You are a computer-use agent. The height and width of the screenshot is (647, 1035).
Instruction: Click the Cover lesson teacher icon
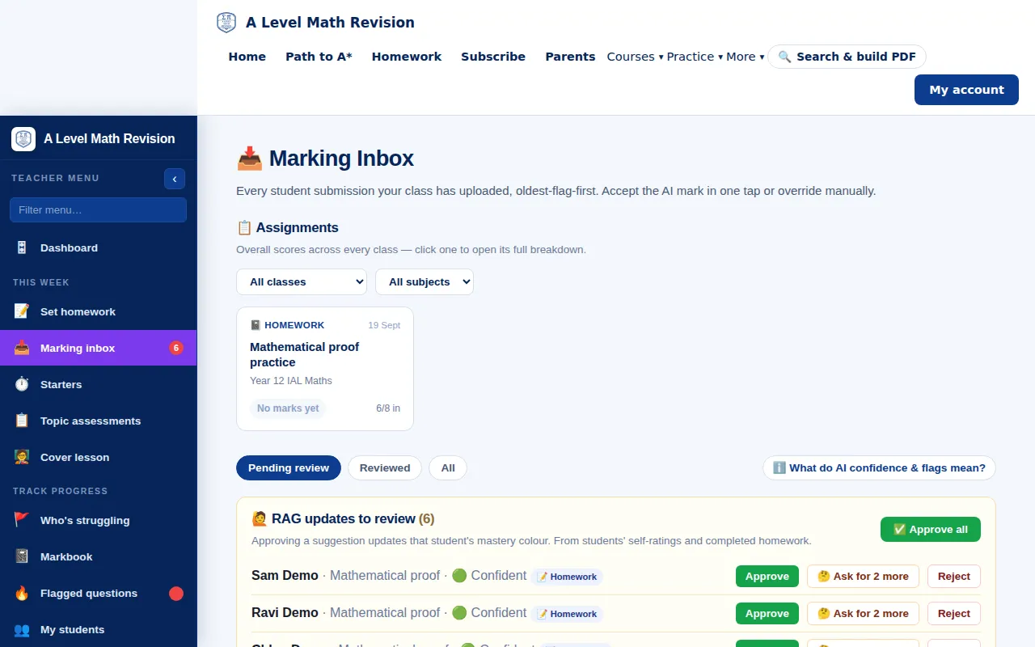point(22,458)
